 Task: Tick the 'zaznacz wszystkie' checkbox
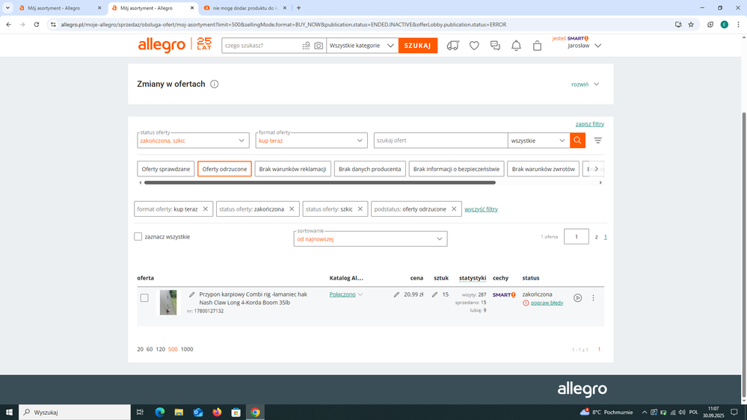tap(138, 237)
